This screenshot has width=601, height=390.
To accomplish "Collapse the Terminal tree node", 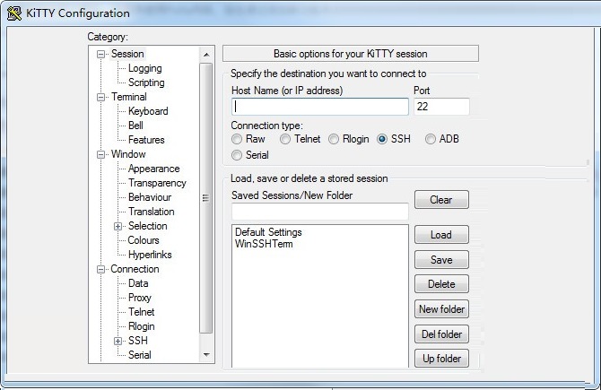I will click(x=100, y=98).
